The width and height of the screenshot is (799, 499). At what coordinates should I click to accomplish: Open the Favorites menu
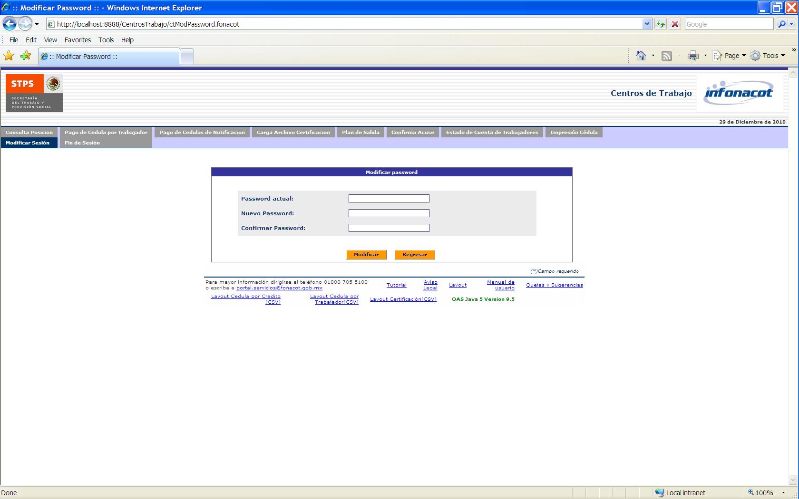click(x=78, y=40)
